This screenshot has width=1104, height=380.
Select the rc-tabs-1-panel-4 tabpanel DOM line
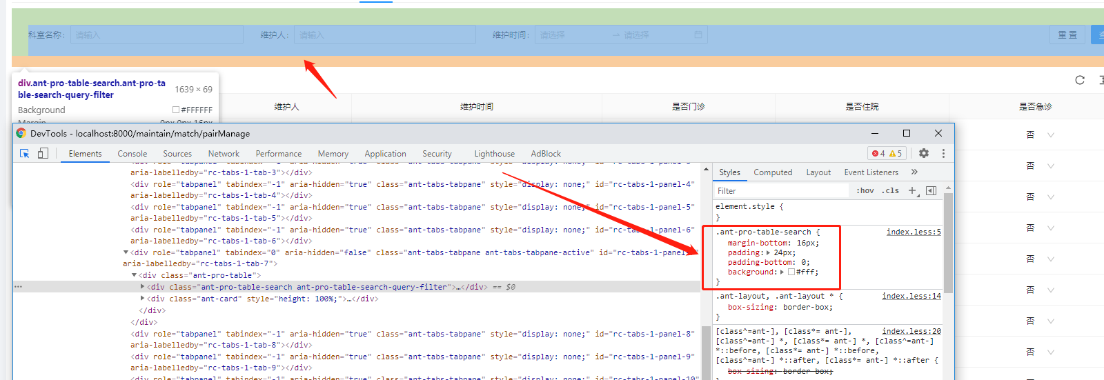click(412, 190)
